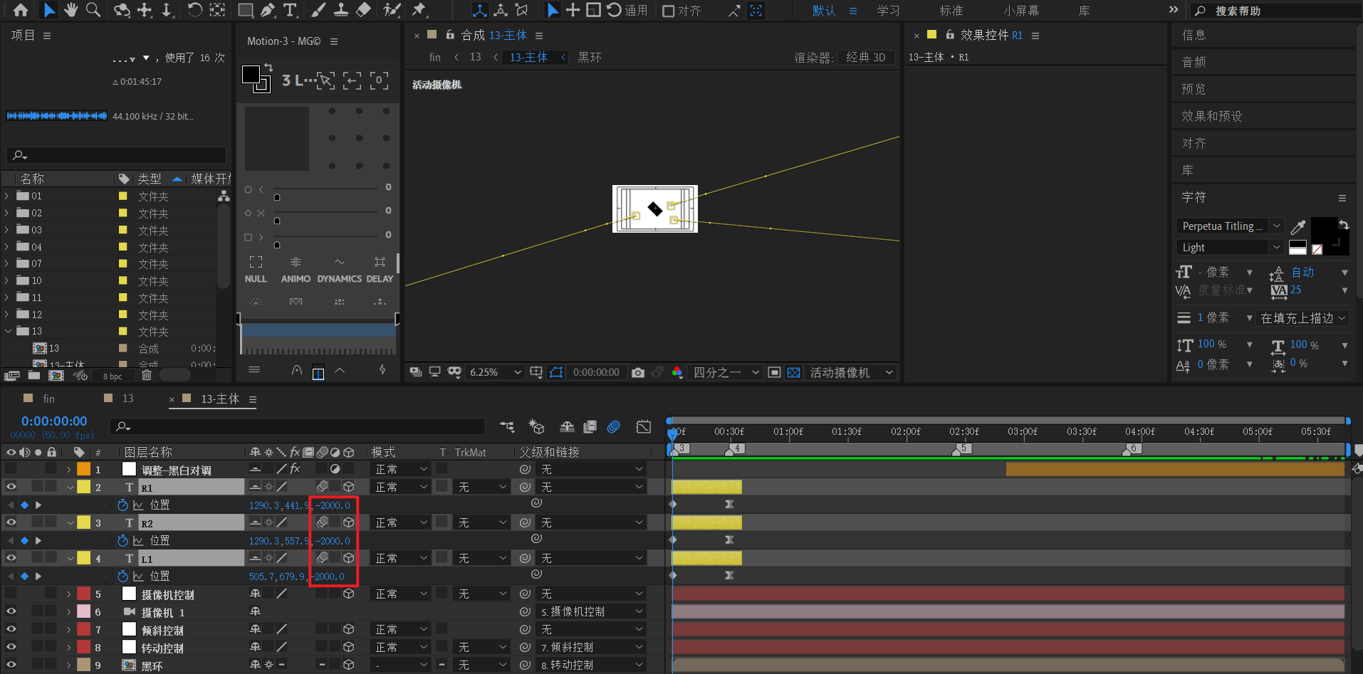Click the red label swatch of 摄像机控制 layer
The image size is (1363, 674).
coord(83,594)
